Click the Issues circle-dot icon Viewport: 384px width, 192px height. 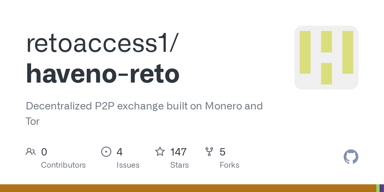point(106,151)
